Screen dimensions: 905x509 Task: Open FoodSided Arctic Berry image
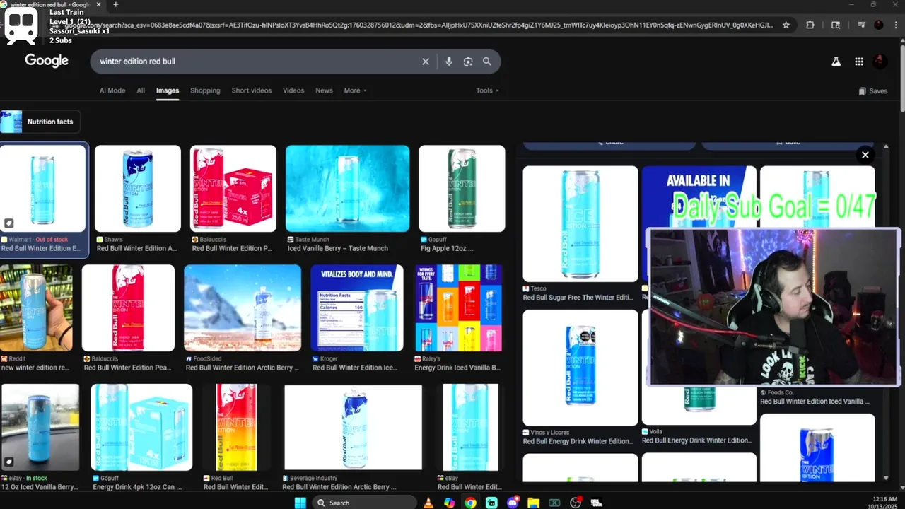click(x=243, y=308)
